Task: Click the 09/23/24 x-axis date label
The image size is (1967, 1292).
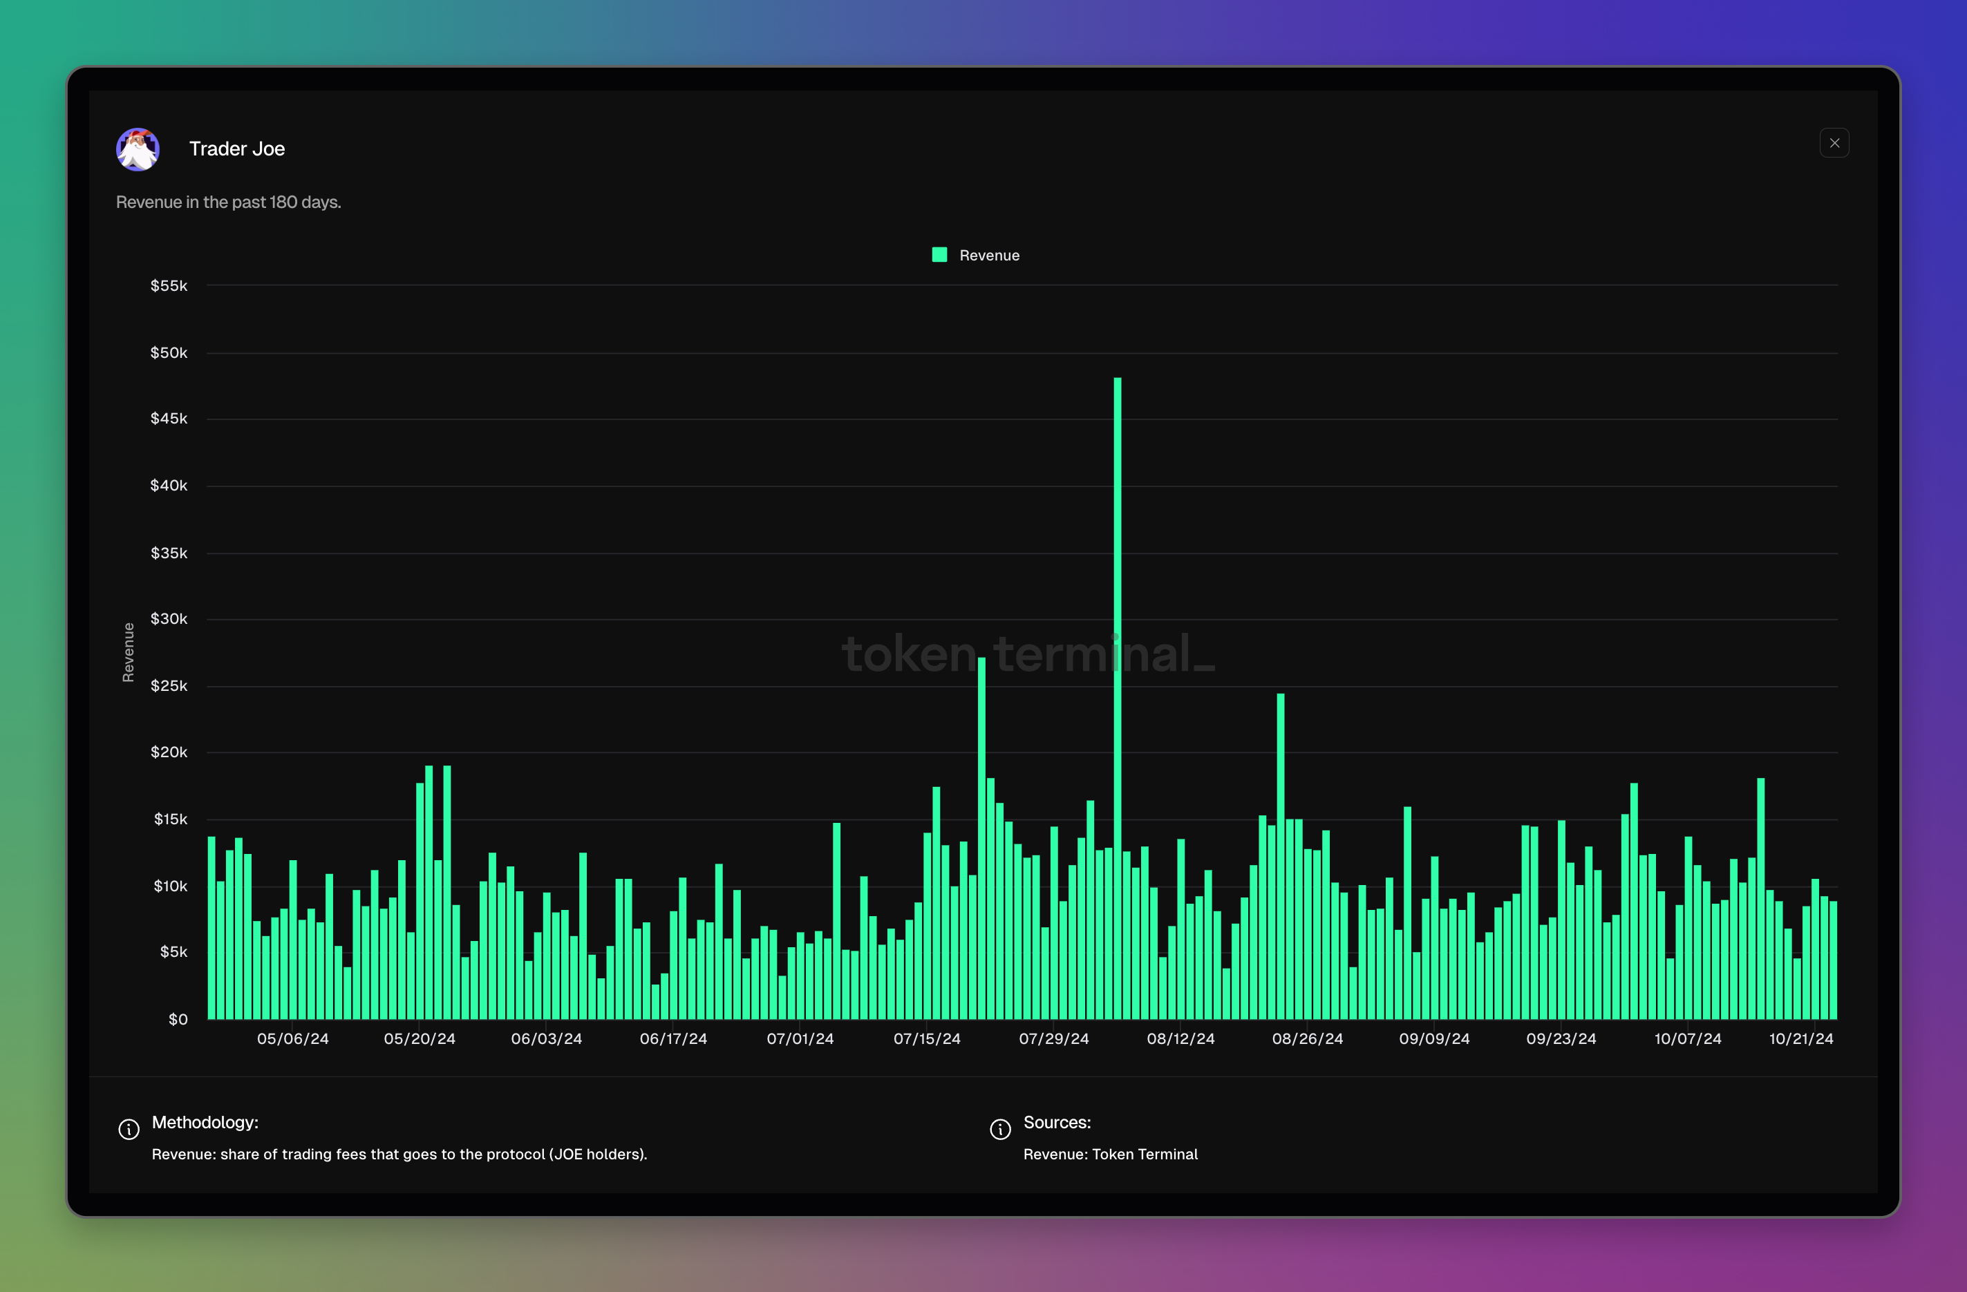Action: pos(1561,1038)
